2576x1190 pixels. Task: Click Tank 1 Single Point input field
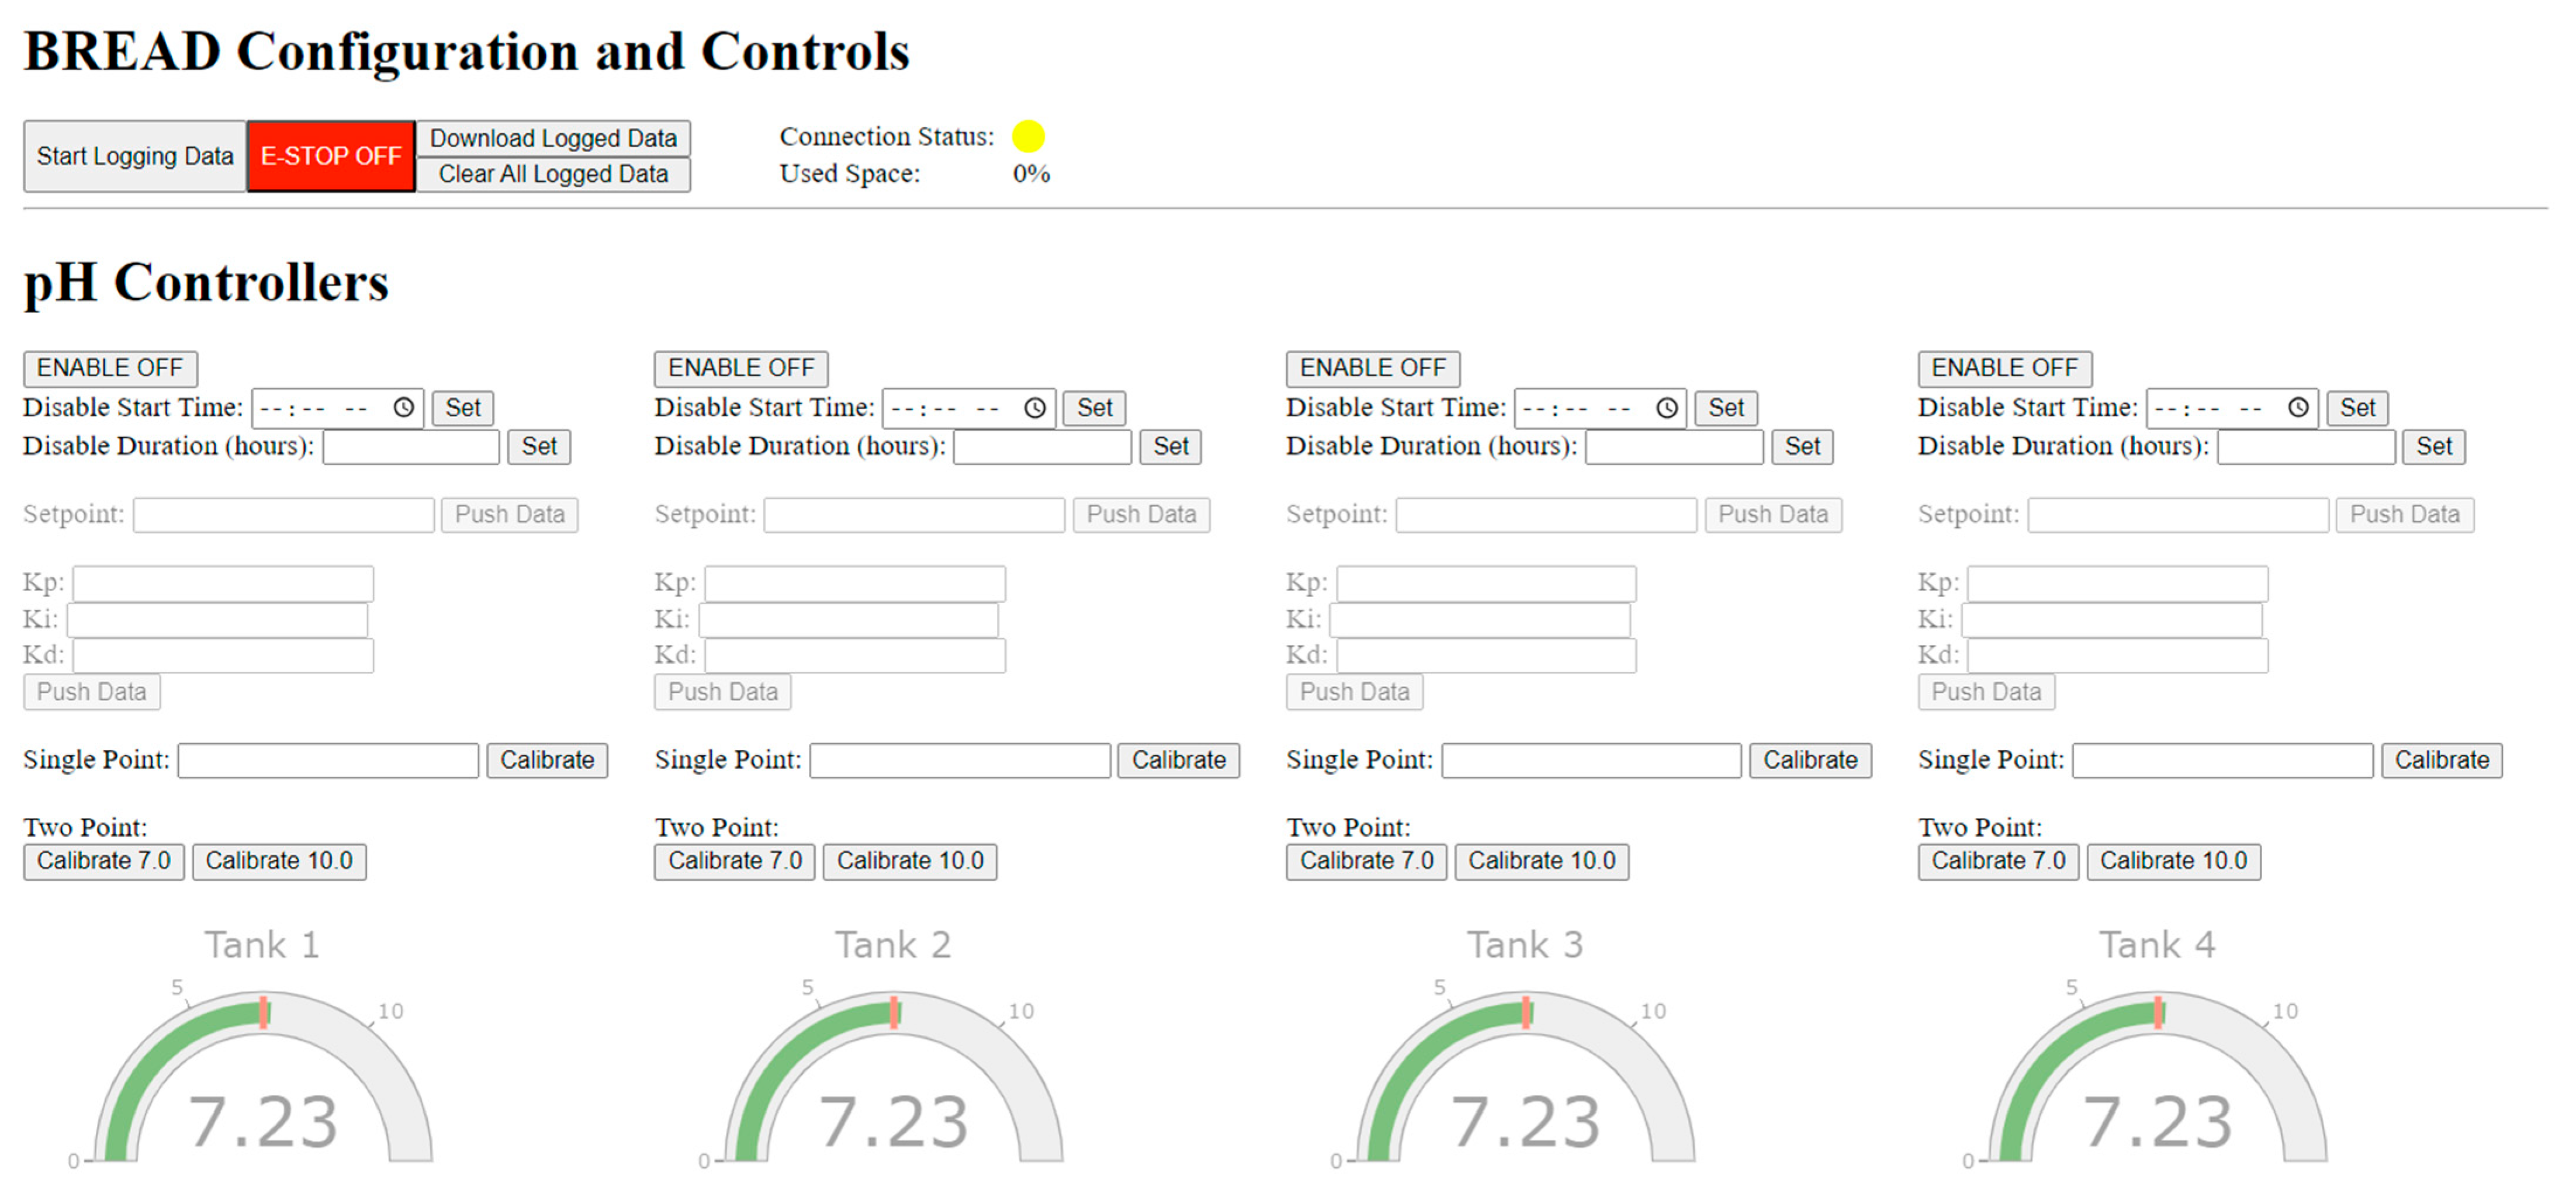coord(328,760)
